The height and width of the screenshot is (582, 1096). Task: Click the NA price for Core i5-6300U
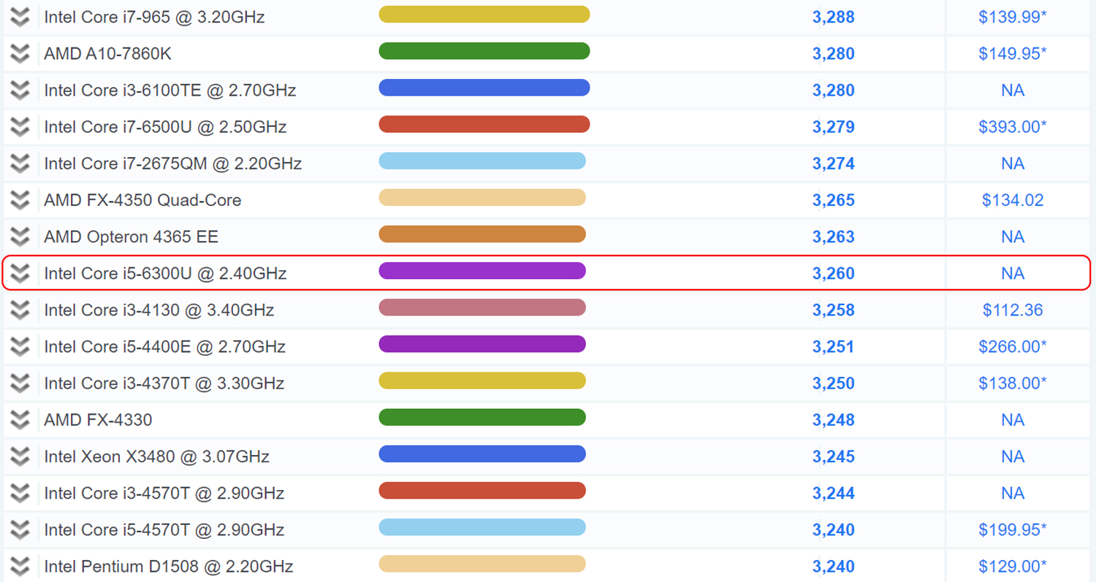[1013, 273]
